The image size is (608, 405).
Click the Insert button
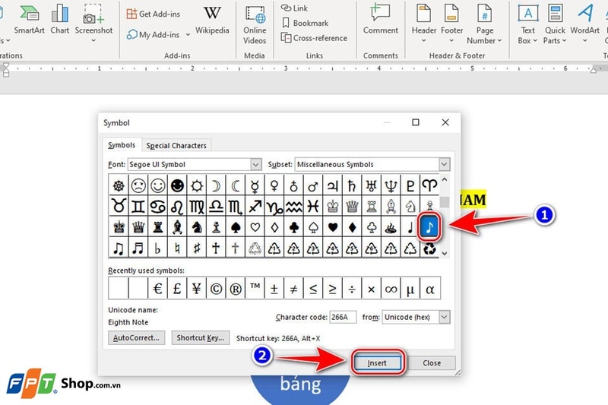[377, 362]
